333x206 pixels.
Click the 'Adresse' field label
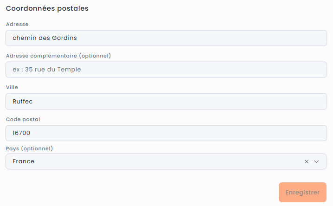pyautogui.click(x=17, y=24)
